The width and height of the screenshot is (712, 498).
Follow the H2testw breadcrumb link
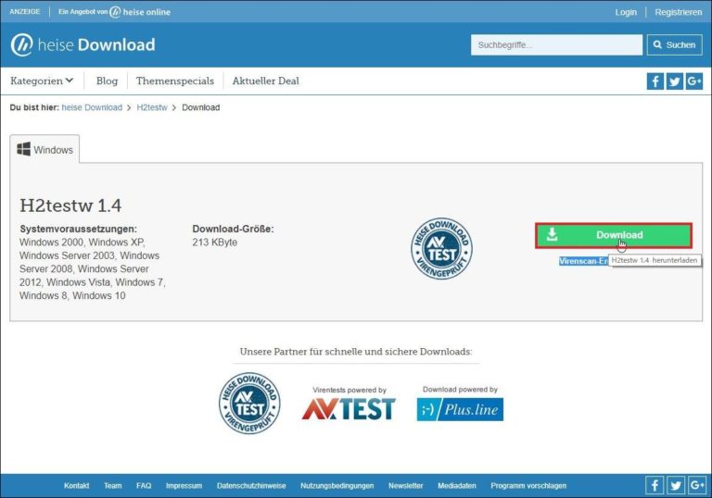pyautogui.click(x=152, y=107)
